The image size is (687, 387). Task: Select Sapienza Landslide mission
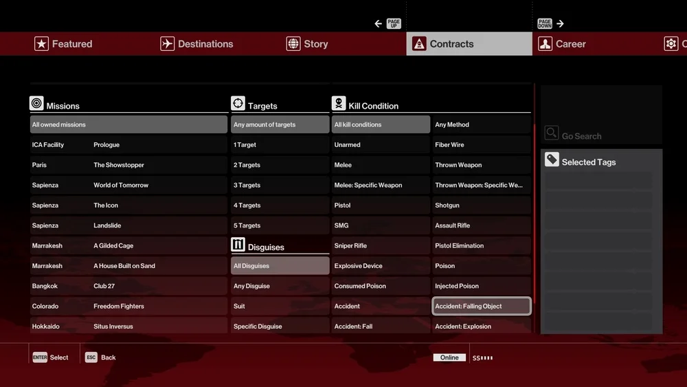click(x=129, y=225)
